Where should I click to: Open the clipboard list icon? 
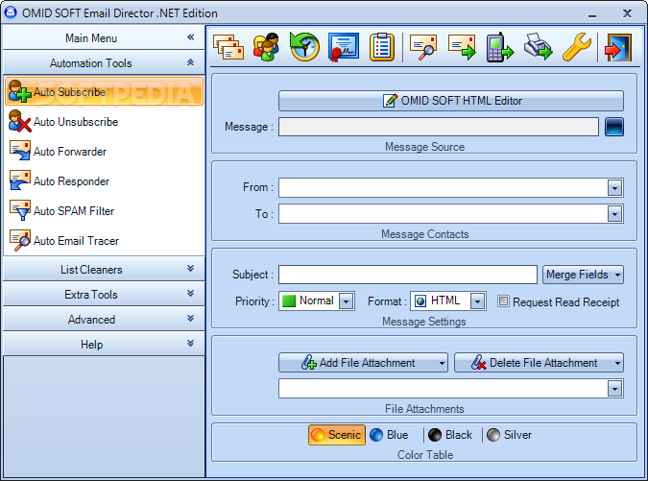[x=382, y=47]
